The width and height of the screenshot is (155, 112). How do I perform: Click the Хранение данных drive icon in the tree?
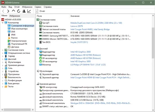click(x=6, y=65)
